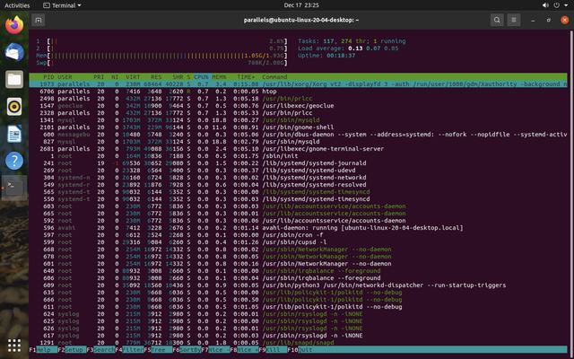Select the snapd process row
The image size is (574, 359).
(x=298, y=343)
